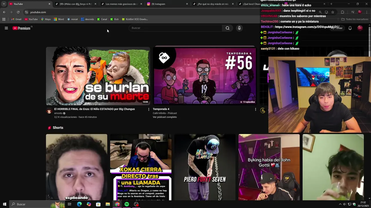Open the YouTube account avatar menu

click(x=360, y=28)
